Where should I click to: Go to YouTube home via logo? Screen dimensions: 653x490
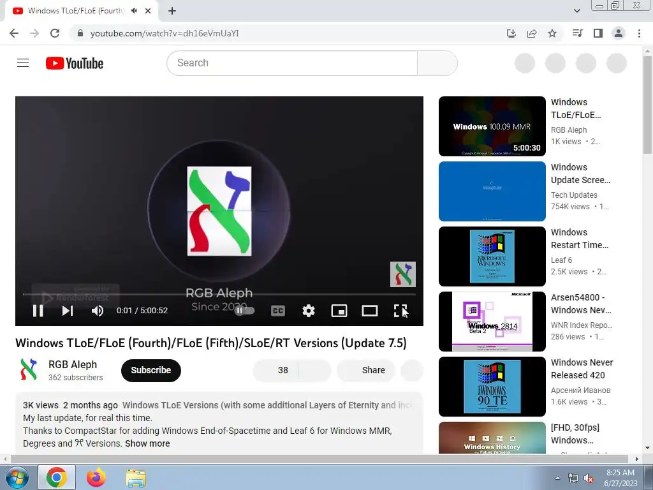point(75,63)
